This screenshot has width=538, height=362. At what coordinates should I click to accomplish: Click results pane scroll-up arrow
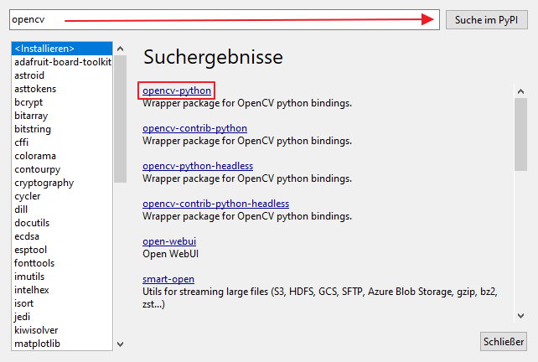pyautogui.click(x=520, y=91)
